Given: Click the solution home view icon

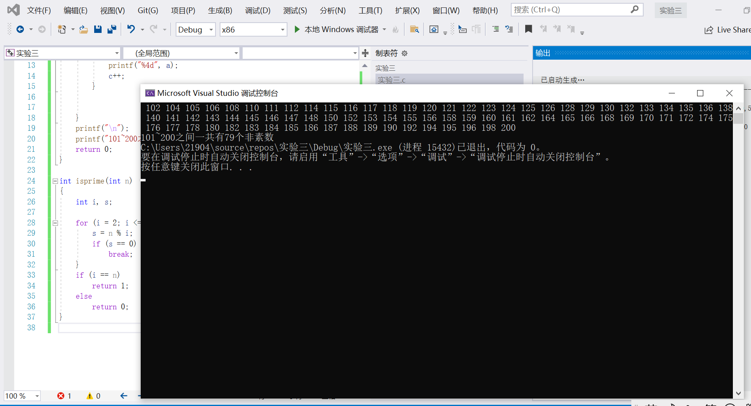Looking at the screenshot, I should point(434,29).
